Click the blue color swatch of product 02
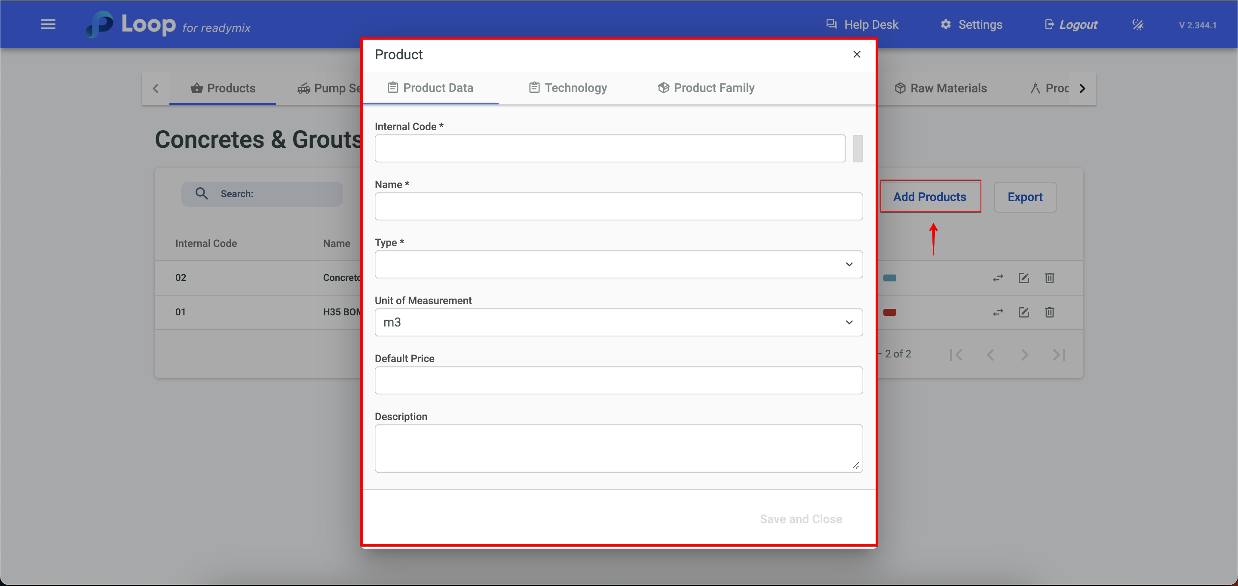The image size is (1238, 586). pyautogui.click(x=889, y=278)
